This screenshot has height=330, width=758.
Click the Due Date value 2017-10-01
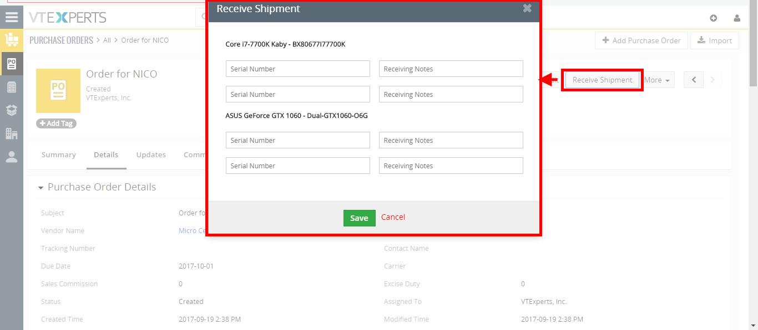(196, 266)
